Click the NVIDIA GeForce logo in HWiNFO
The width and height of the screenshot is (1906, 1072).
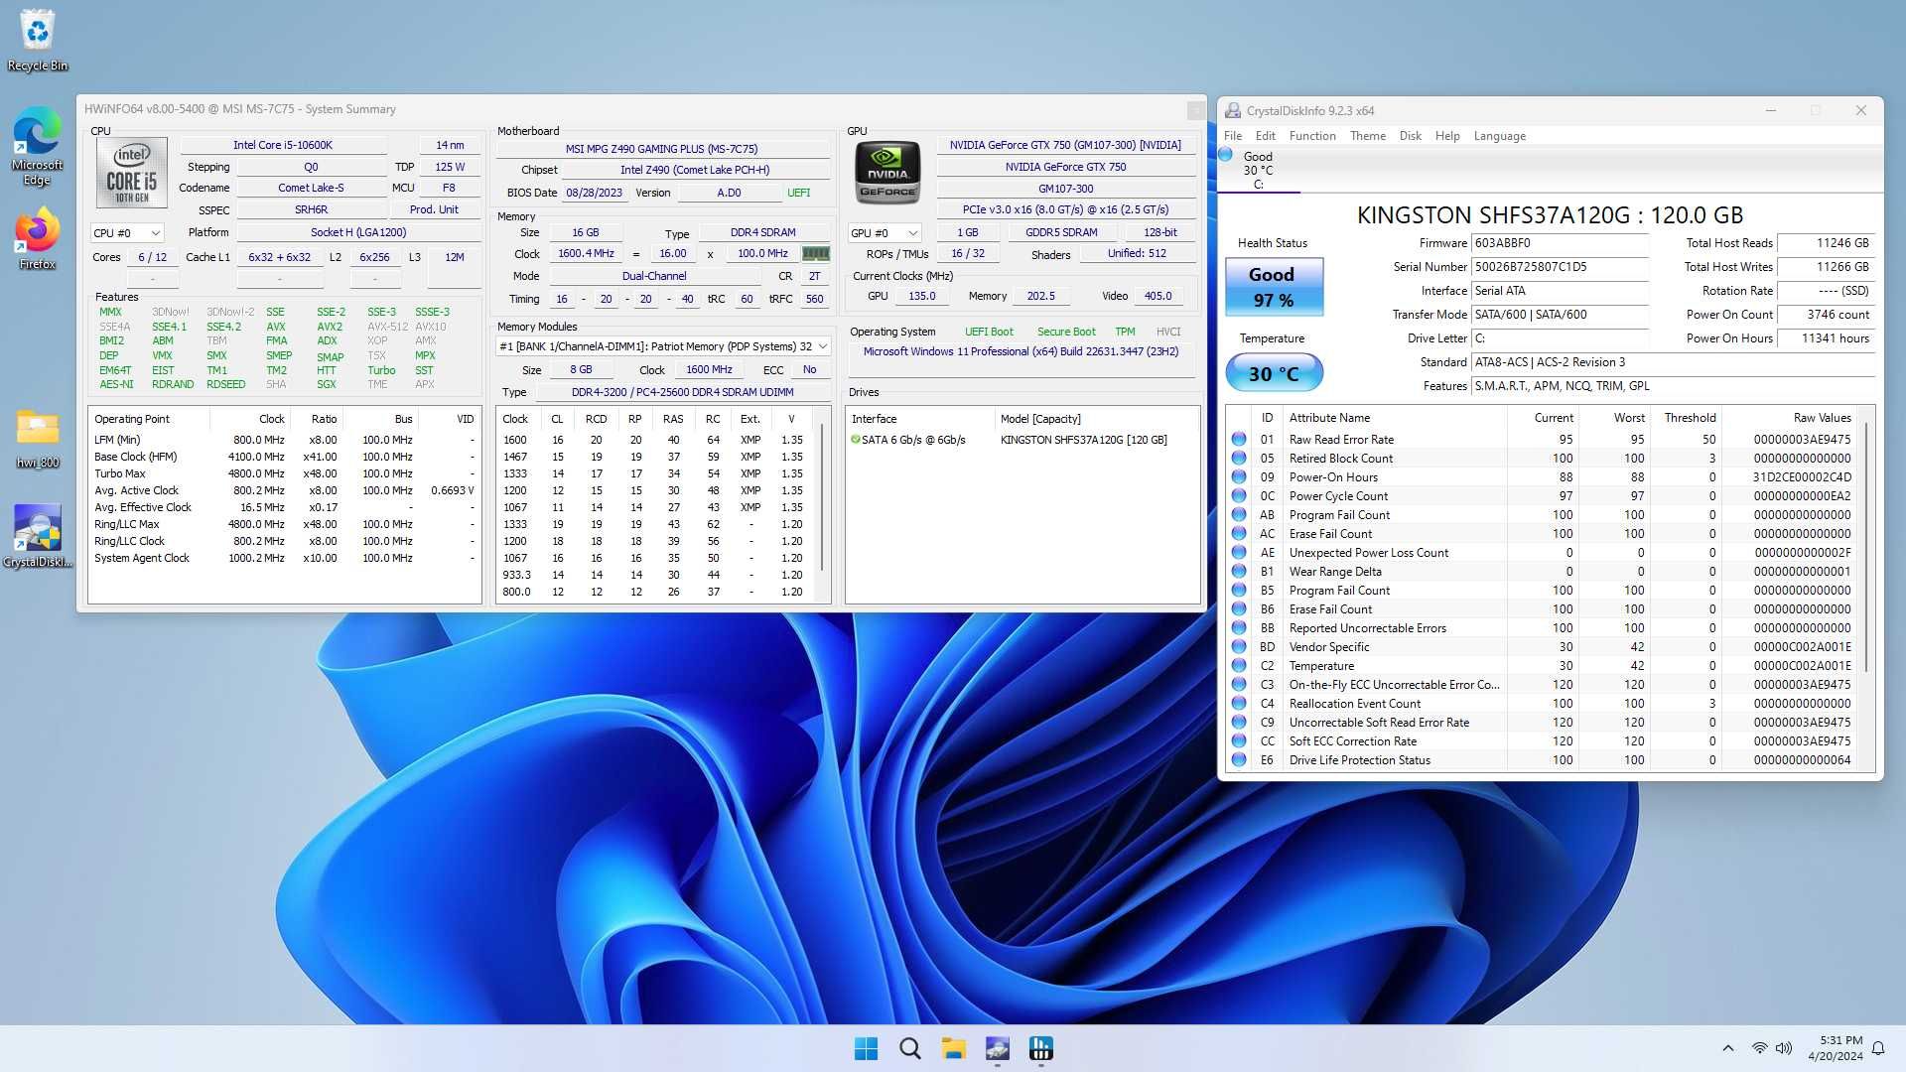tap(887, 173)
